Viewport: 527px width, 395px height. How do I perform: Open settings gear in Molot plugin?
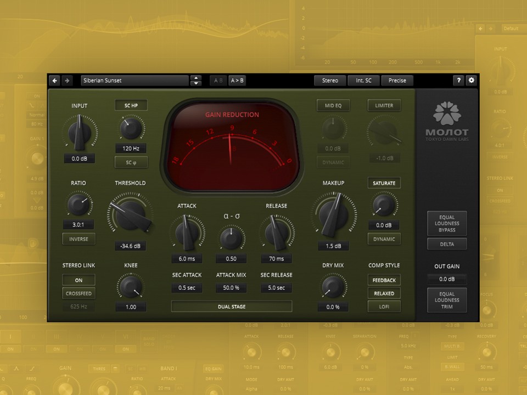tap(471, 80)
